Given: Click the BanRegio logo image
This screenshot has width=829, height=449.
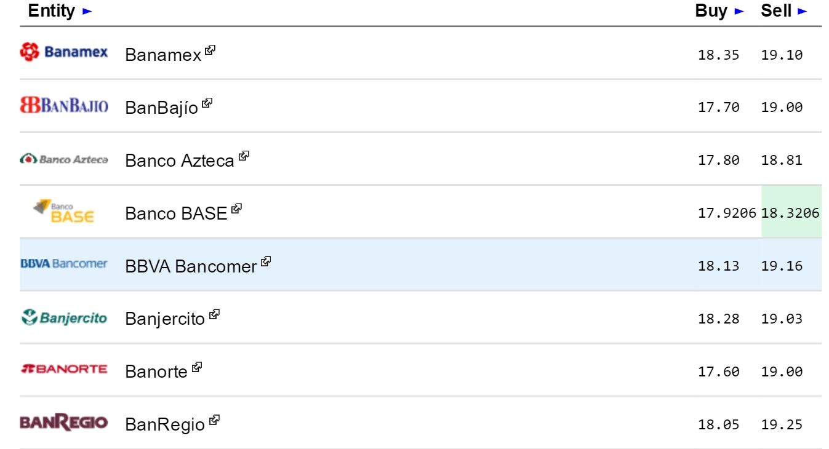Looking at the screenshot, I should tap(64, 423).
